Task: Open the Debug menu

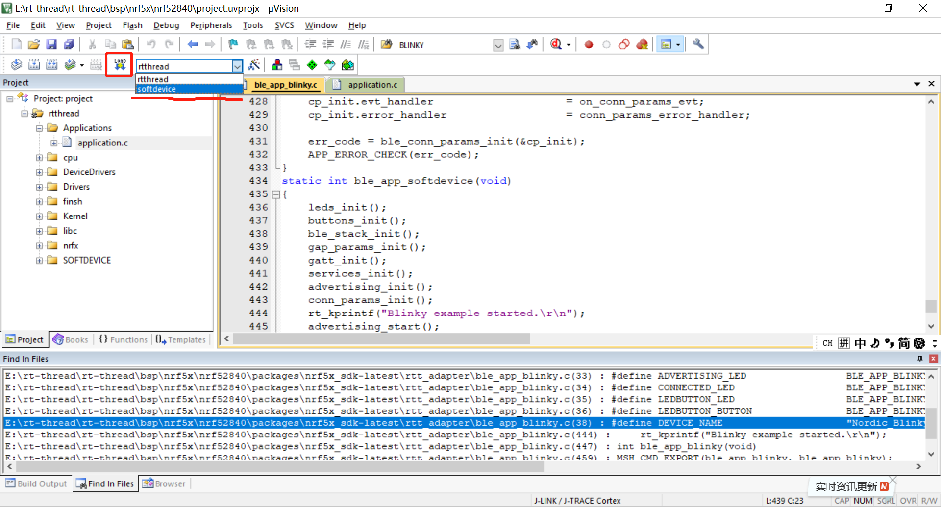Action: [x=166, y=25]
